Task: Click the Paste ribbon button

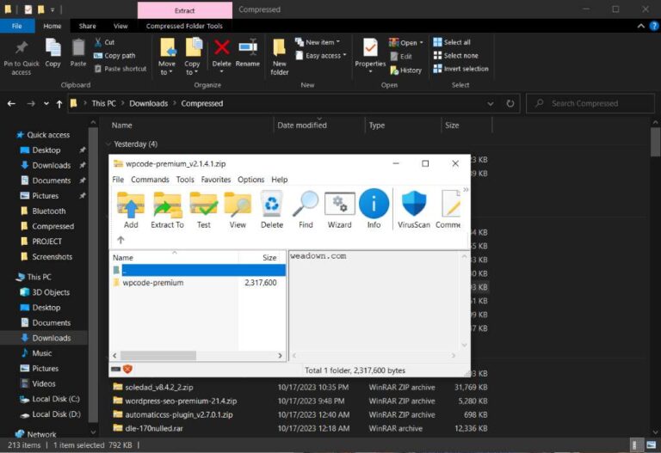Action: (x=78, y=53)
